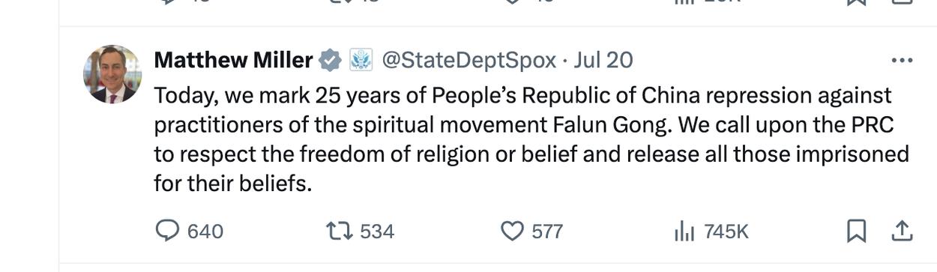
Task: Click the cut-off share icon of the tweet above
Action: [x=900, y=2]
